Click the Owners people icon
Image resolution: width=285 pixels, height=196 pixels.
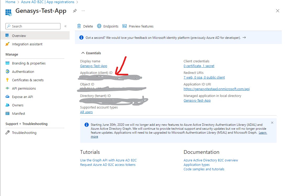coord(7,105)
